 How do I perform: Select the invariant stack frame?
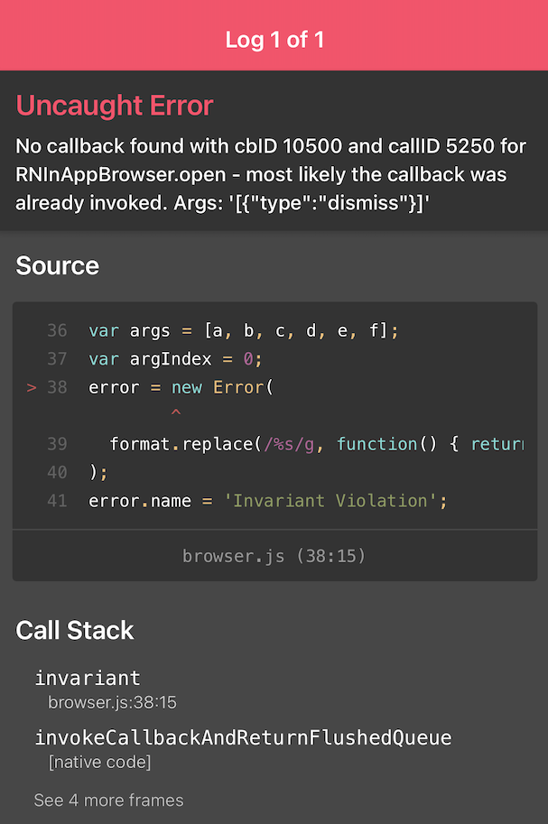click(x=88, y=678)
